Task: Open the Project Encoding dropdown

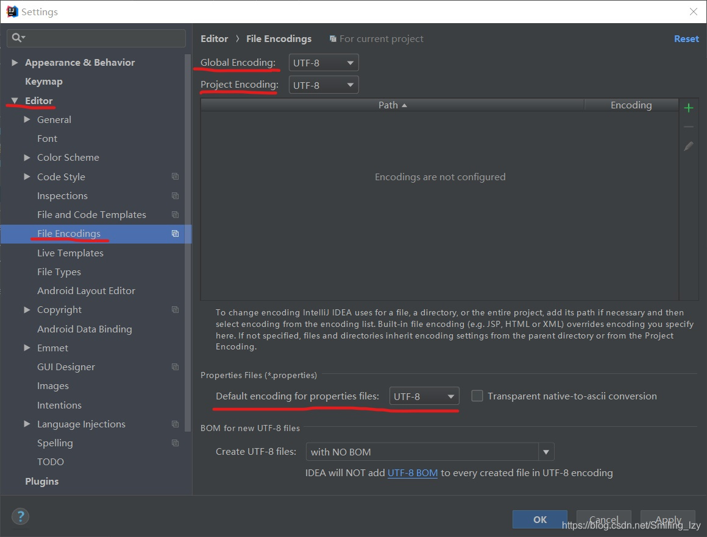Action: 323,85
